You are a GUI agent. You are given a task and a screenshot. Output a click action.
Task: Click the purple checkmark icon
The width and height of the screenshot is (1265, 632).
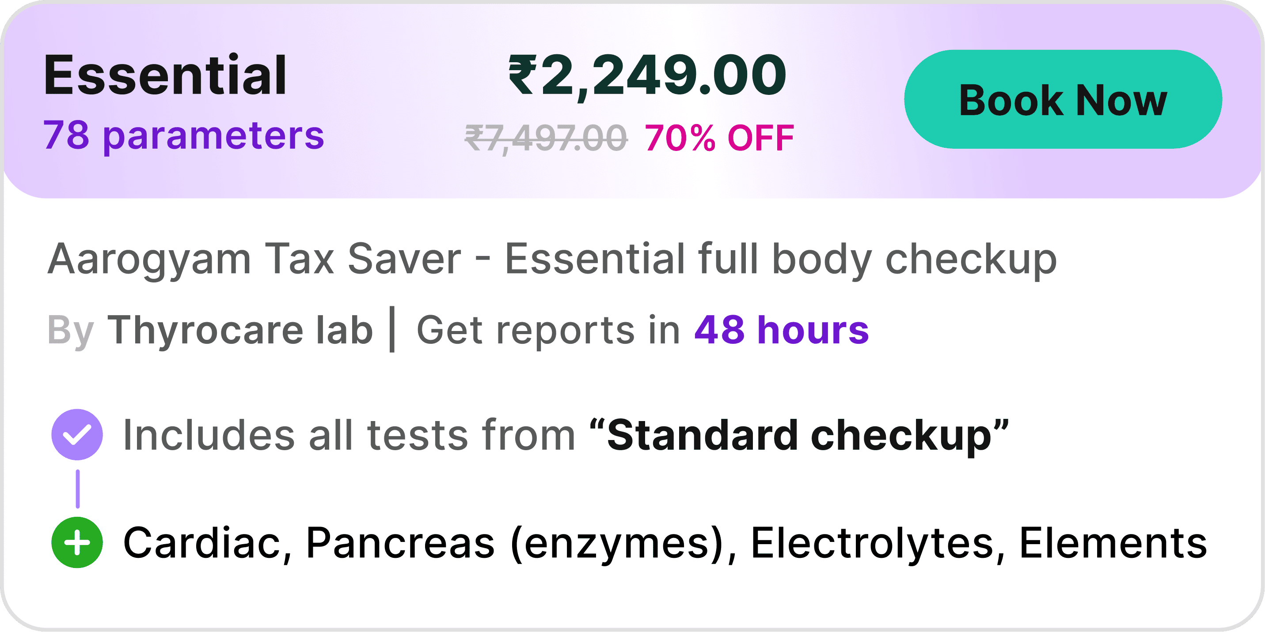point(77,434)
